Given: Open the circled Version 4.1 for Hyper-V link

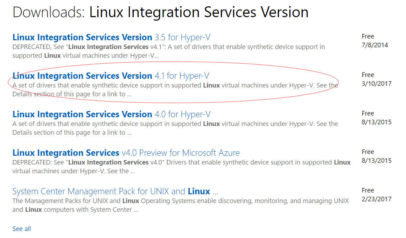Looking at the screenshot, I should point(111,76).
